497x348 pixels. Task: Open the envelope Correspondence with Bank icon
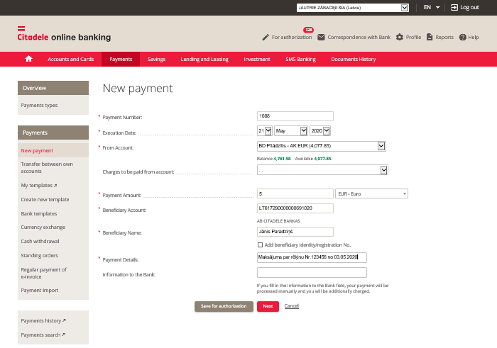click(322, 37)
